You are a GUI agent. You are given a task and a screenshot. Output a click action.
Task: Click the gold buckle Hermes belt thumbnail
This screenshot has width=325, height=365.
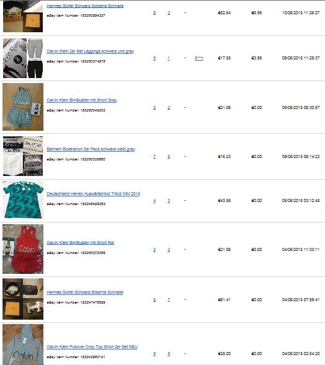[x=23, y=16]
